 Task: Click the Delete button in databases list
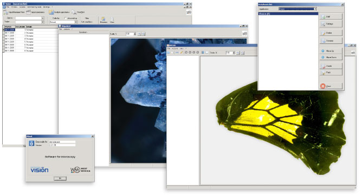(331, 33)
